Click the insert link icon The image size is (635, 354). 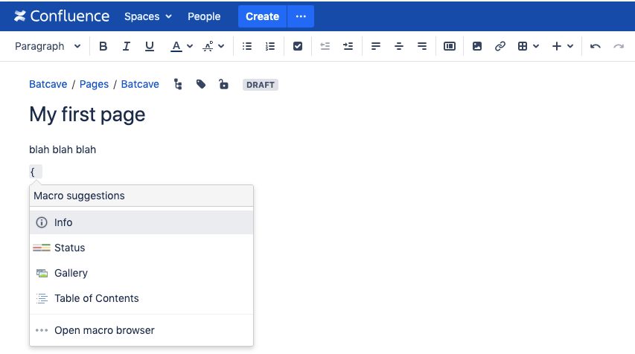pyautogui.click(x=500, y=46)
